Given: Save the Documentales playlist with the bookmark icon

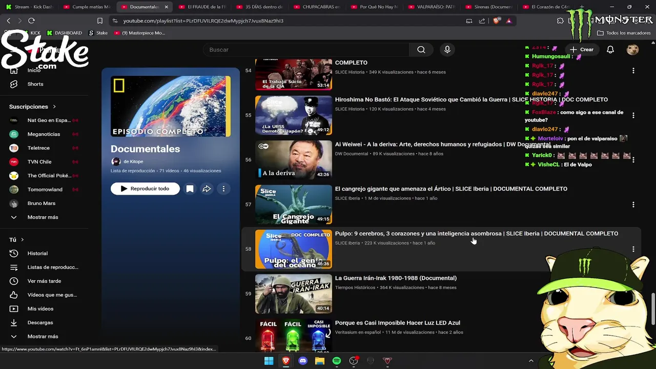Looking at the screenshot, I should click(x=190, y=189).
